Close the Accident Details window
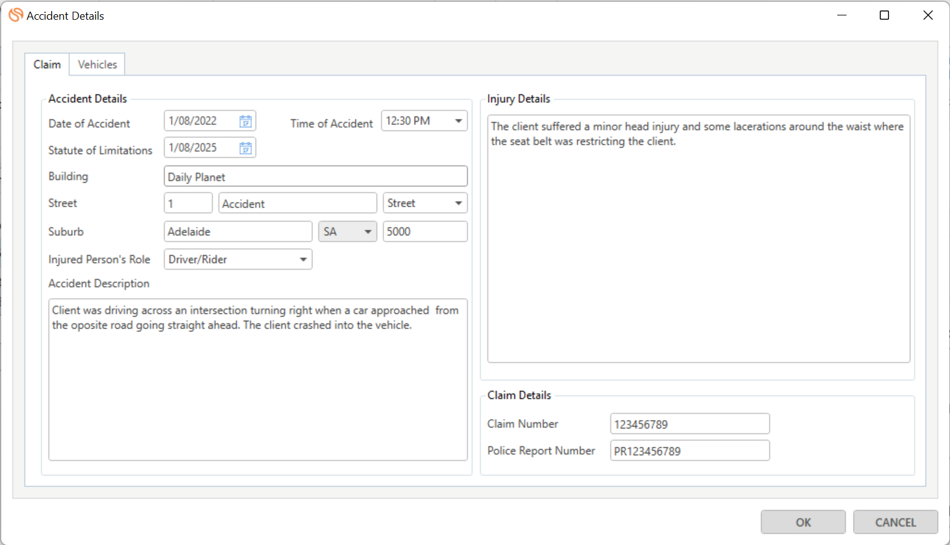 [x=928, y=15]
